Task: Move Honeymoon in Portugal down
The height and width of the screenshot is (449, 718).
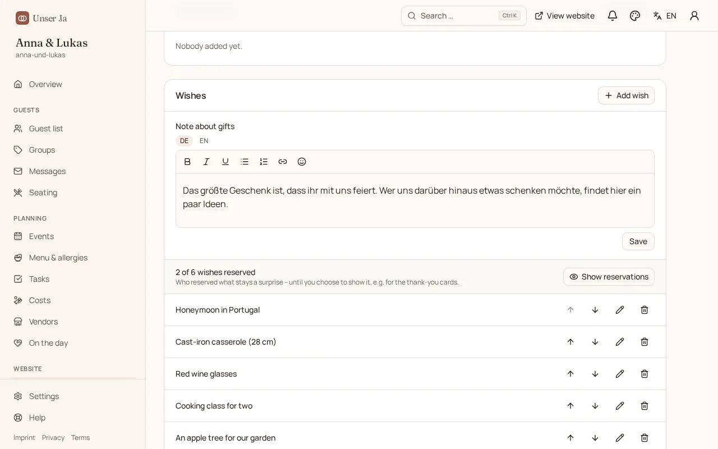Action: (595, 310)
